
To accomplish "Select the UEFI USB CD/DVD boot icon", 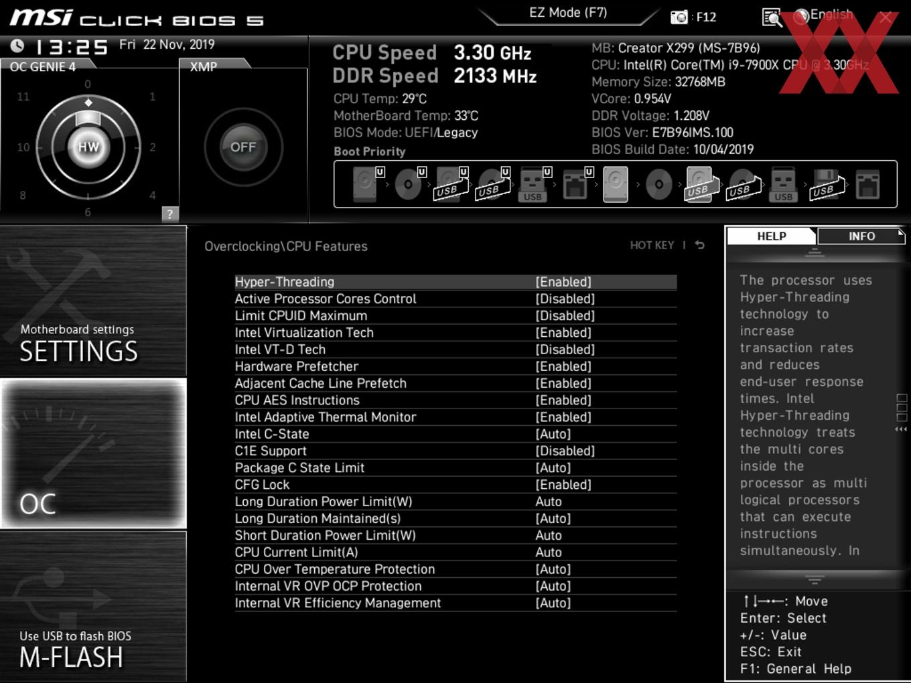I will (492, 184).
